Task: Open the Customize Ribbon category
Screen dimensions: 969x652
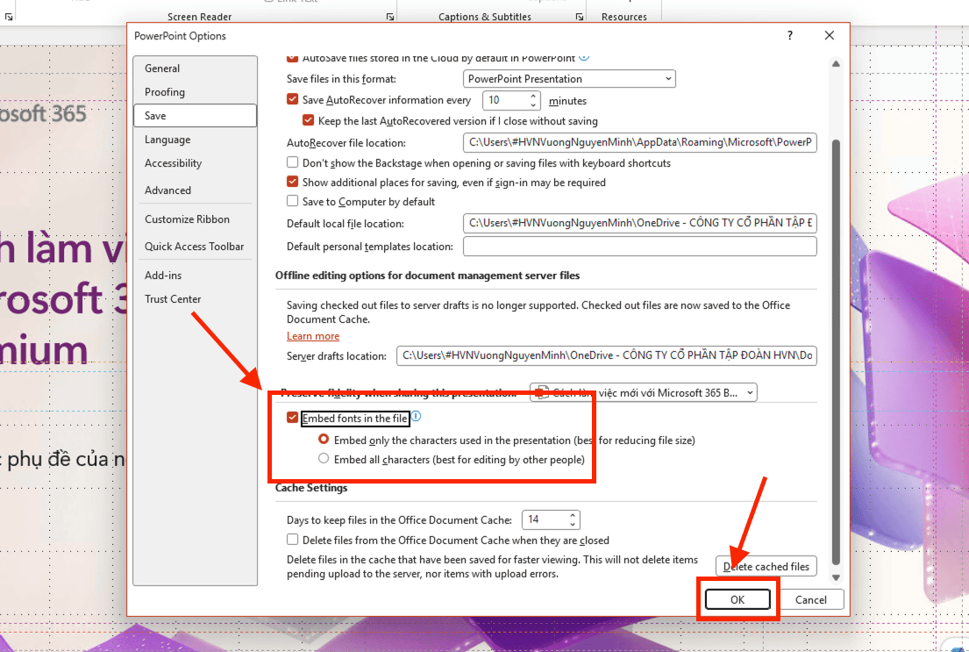Action: click(195, 219)
